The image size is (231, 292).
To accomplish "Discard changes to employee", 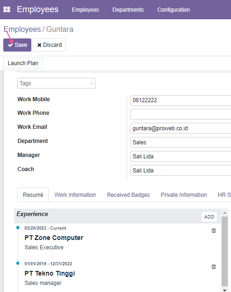I will [49, 45].
